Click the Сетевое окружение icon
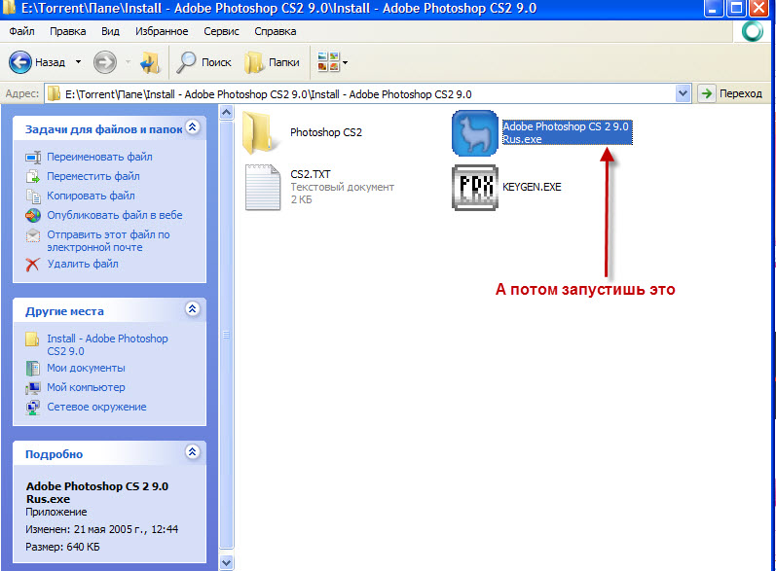The image size is (776, 571). point(33,408)
